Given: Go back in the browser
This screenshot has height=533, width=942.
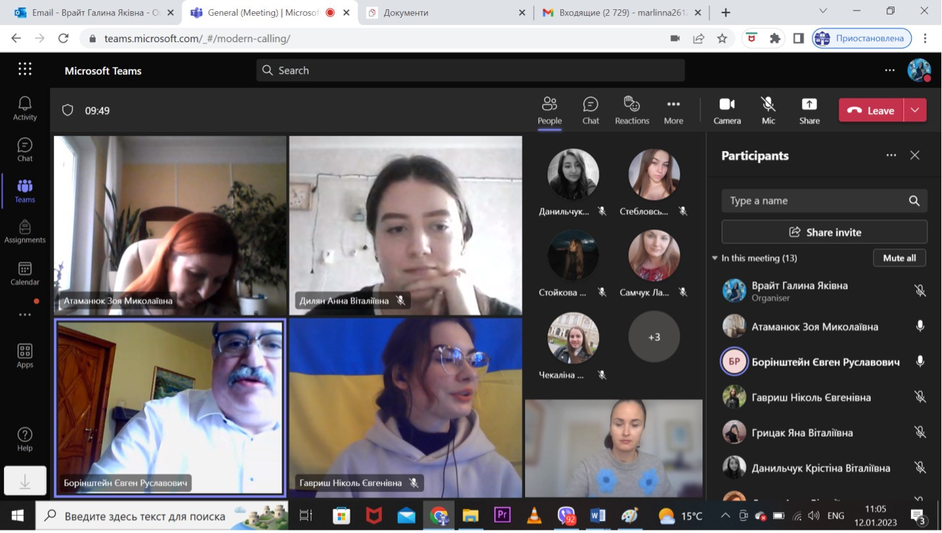Looking at the screenshot, I should [x=16, y=38].
